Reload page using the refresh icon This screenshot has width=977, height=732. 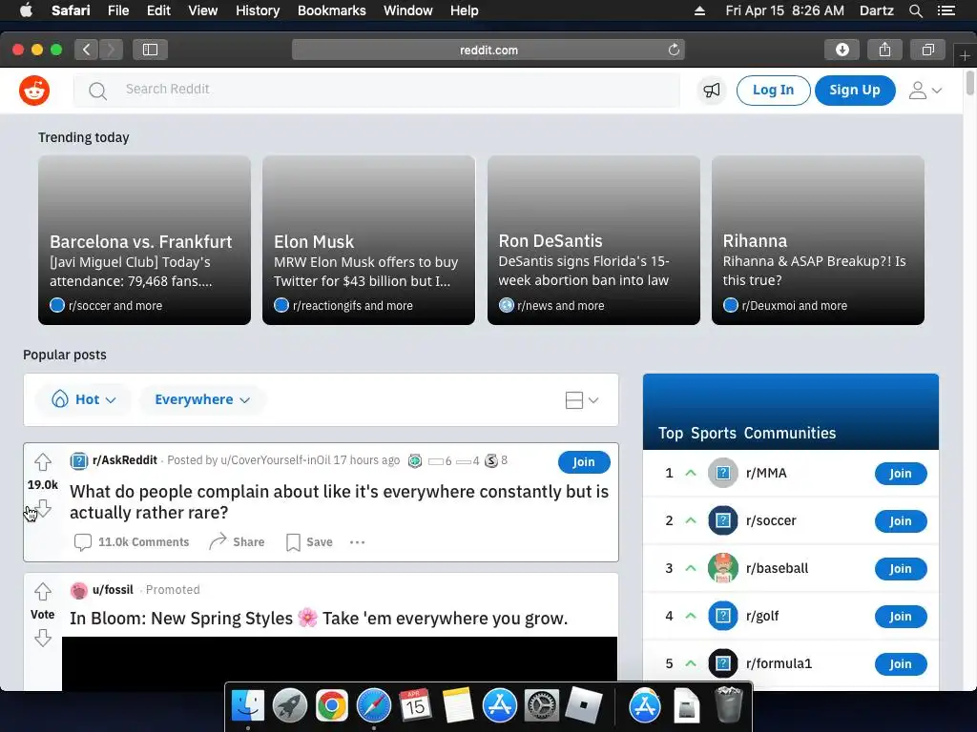(x=674, y=50)
